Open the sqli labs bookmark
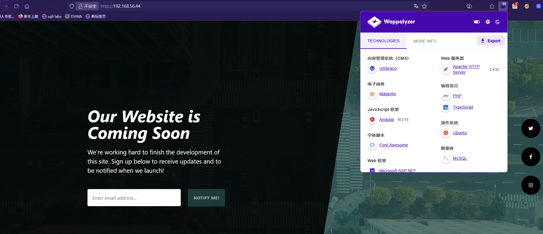The width and height of the screenshot is (543, 234). click(52, 16)
